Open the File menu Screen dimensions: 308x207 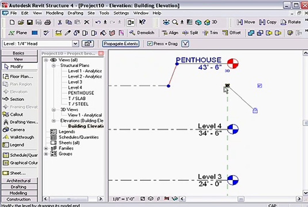(x=13, y=13)
